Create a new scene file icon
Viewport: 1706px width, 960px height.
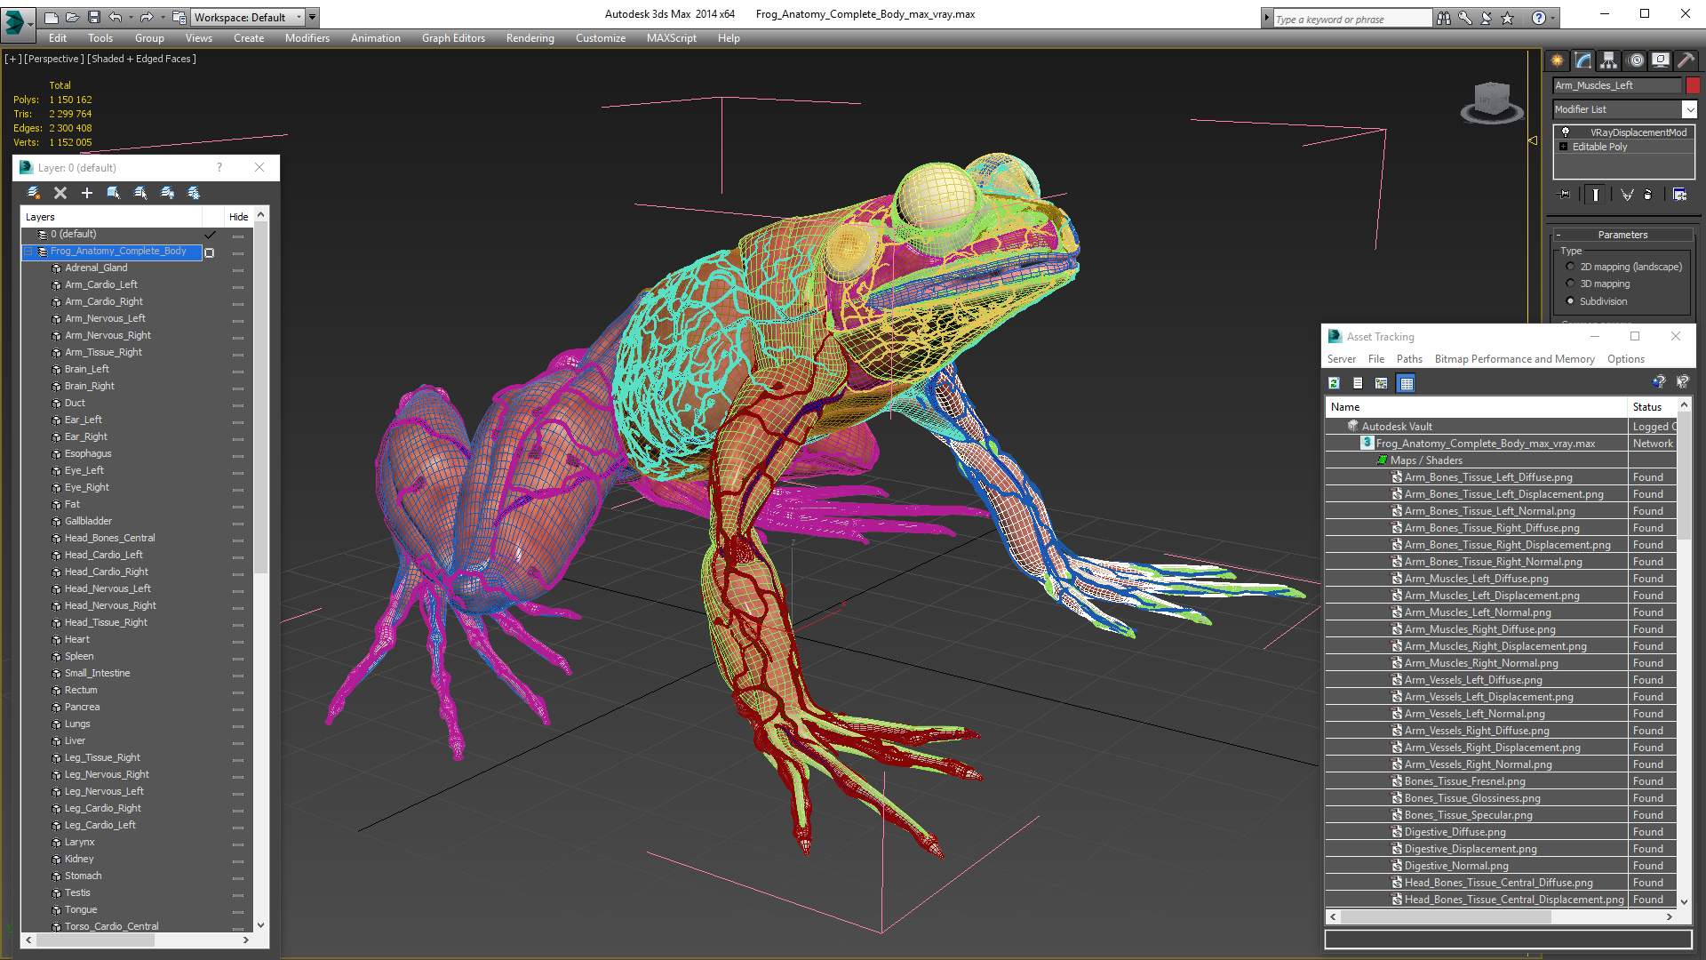point(51,17)
